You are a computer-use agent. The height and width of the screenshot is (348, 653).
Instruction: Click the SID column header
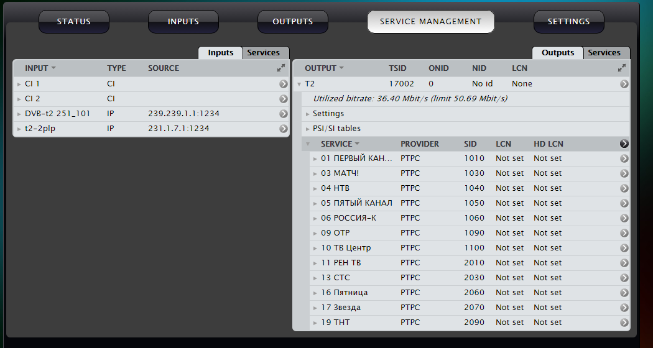click(471, 144)
